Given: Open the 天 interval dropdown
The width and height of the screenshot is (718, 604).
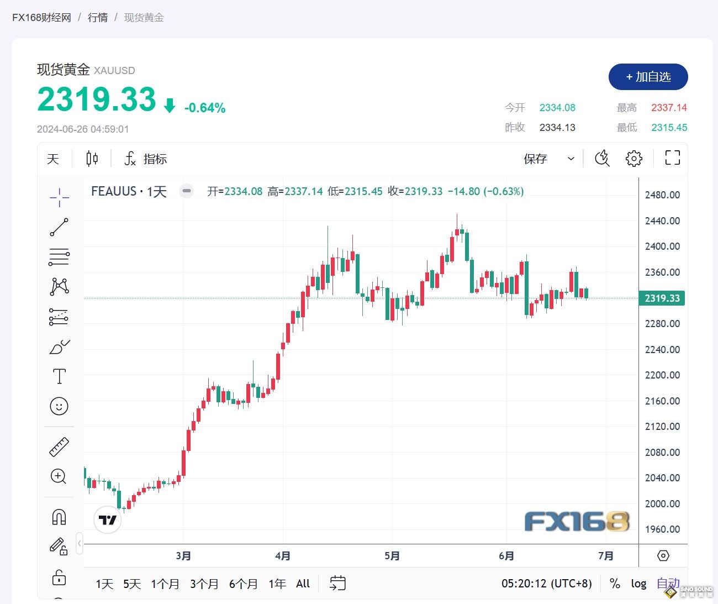Looking at the screenshot, I should [53, 159].
